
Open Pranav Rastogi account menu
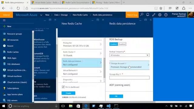coord(179,15)
